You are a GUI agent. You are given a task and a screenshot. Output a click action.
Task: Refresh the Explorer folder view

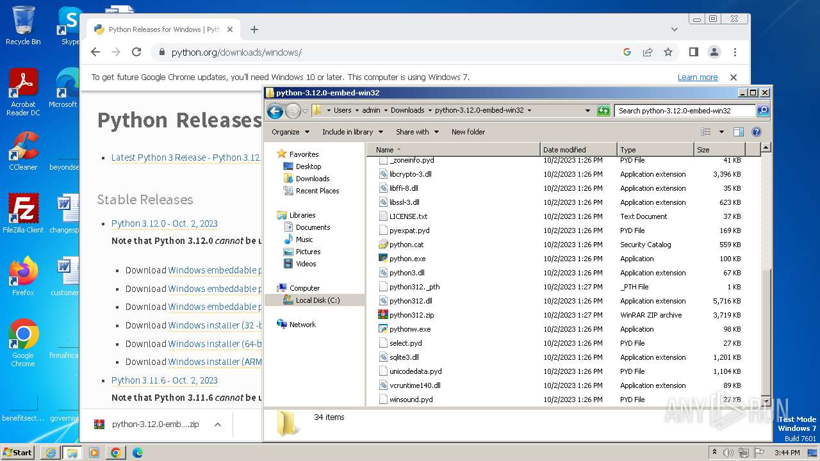click(x=603, y=111)
